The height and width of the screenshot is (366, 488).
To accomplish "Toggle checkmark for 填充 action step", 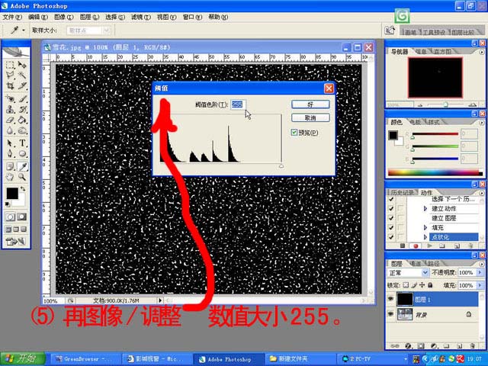I will point(391,227).
